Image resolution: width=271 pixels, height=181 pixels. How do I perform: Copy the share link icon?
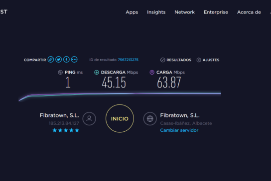click(51, 60)
